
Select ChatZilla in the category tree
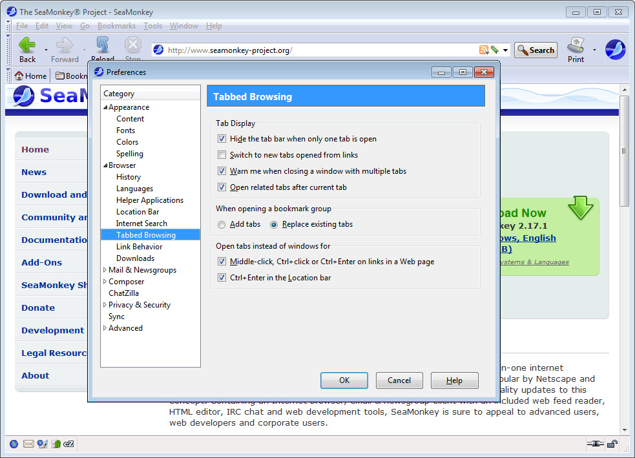coord(123,293)
